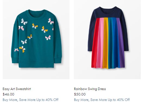Click the Easy Art Sweatshirt product title
The height and width of the screenshot is (102, 143).
pos(17,89)
